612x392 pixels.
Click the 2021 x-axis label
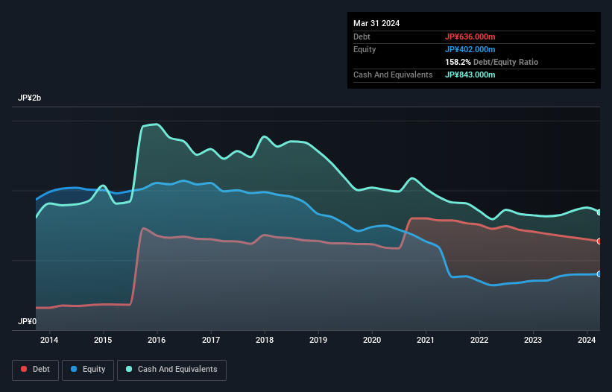[x=426, y=340]
